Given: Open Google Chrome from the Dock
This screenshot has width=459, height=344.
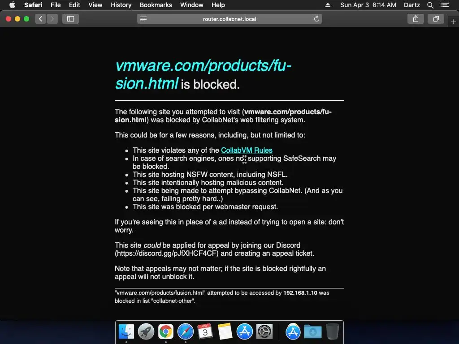Looking at the screenshot, I should [x=166, y=331].
